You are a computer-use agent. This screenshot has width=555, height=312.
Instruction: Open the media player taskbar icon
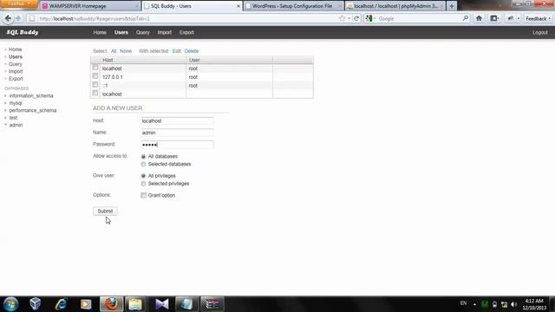86,304
